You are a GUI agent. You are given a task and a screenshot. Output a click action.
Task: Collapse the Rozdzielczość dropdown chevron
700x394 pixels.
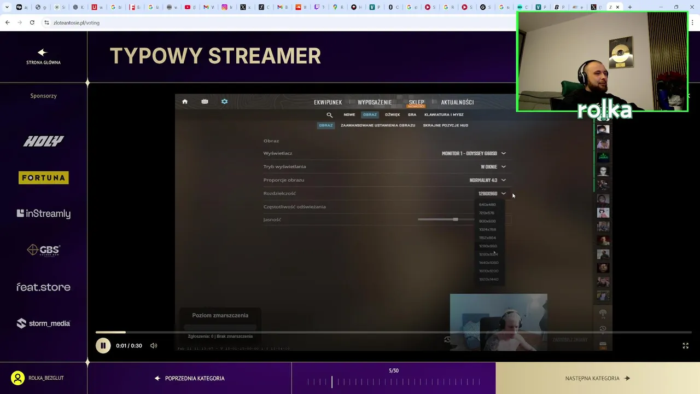point(504,193)
